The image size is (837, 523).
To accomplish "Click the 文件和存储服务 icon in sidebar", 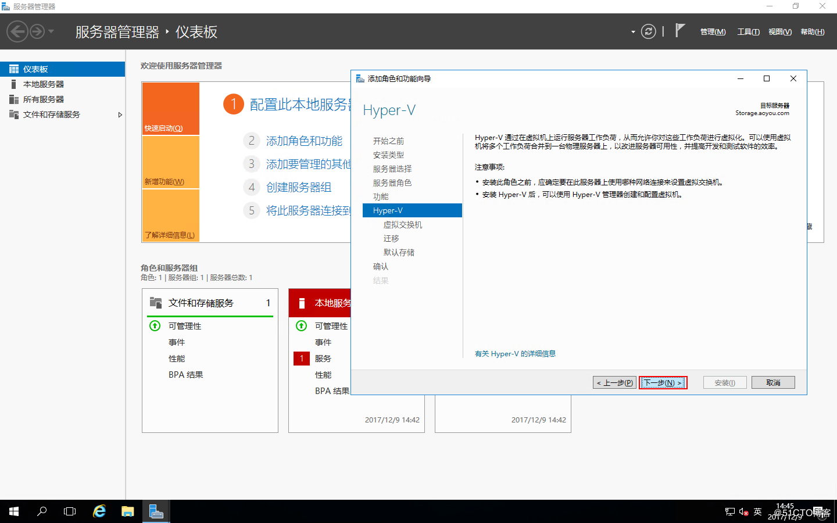I will pos(14,114).
